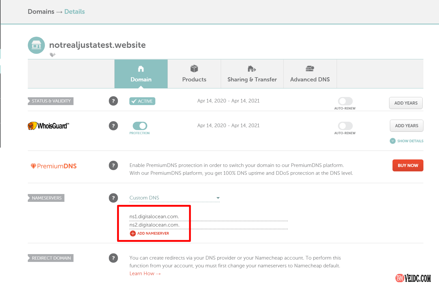Go to Domains breadcrumb
Image resolution: width=439 pixels, height=290 pixels.
[x=41, y=12]
